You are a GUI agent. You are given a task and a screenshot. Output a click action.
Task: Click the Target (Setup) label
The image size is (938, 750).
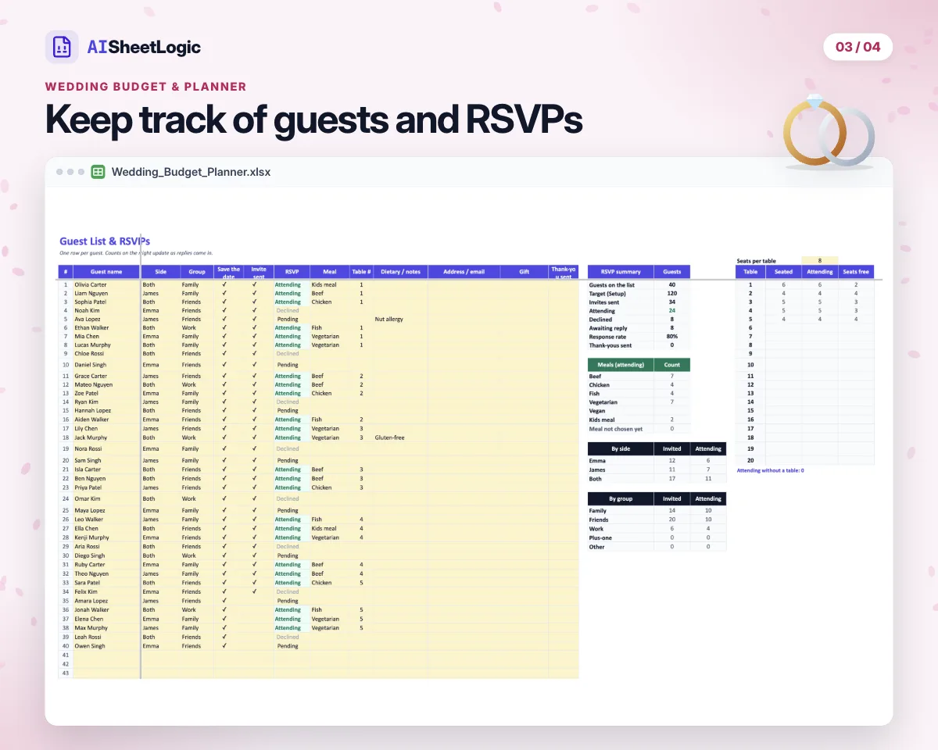pos(607,293)
